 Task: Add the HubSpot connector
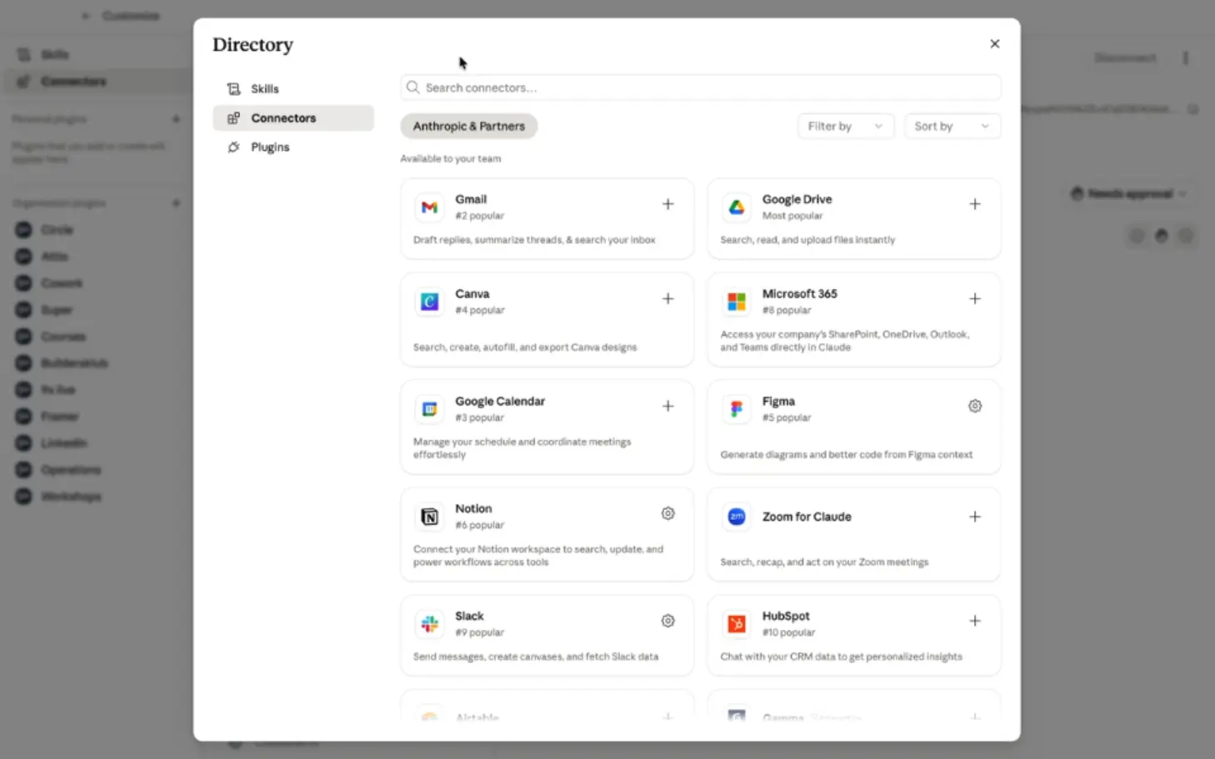(x=974, y=621)
